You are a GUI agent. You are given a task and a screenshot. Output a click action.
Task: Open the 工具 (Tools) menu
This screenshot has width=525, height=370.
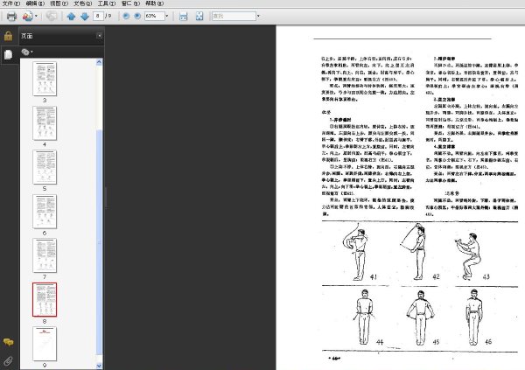point(107,3)
